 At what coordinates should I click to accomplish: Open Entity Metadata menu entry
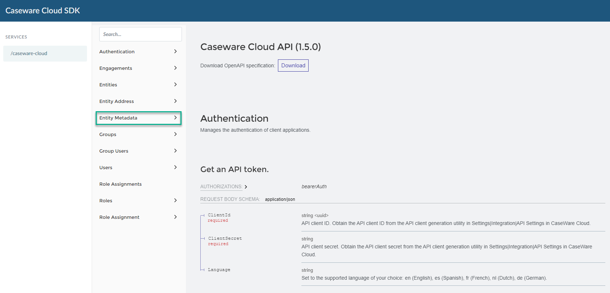pos(118,118)
